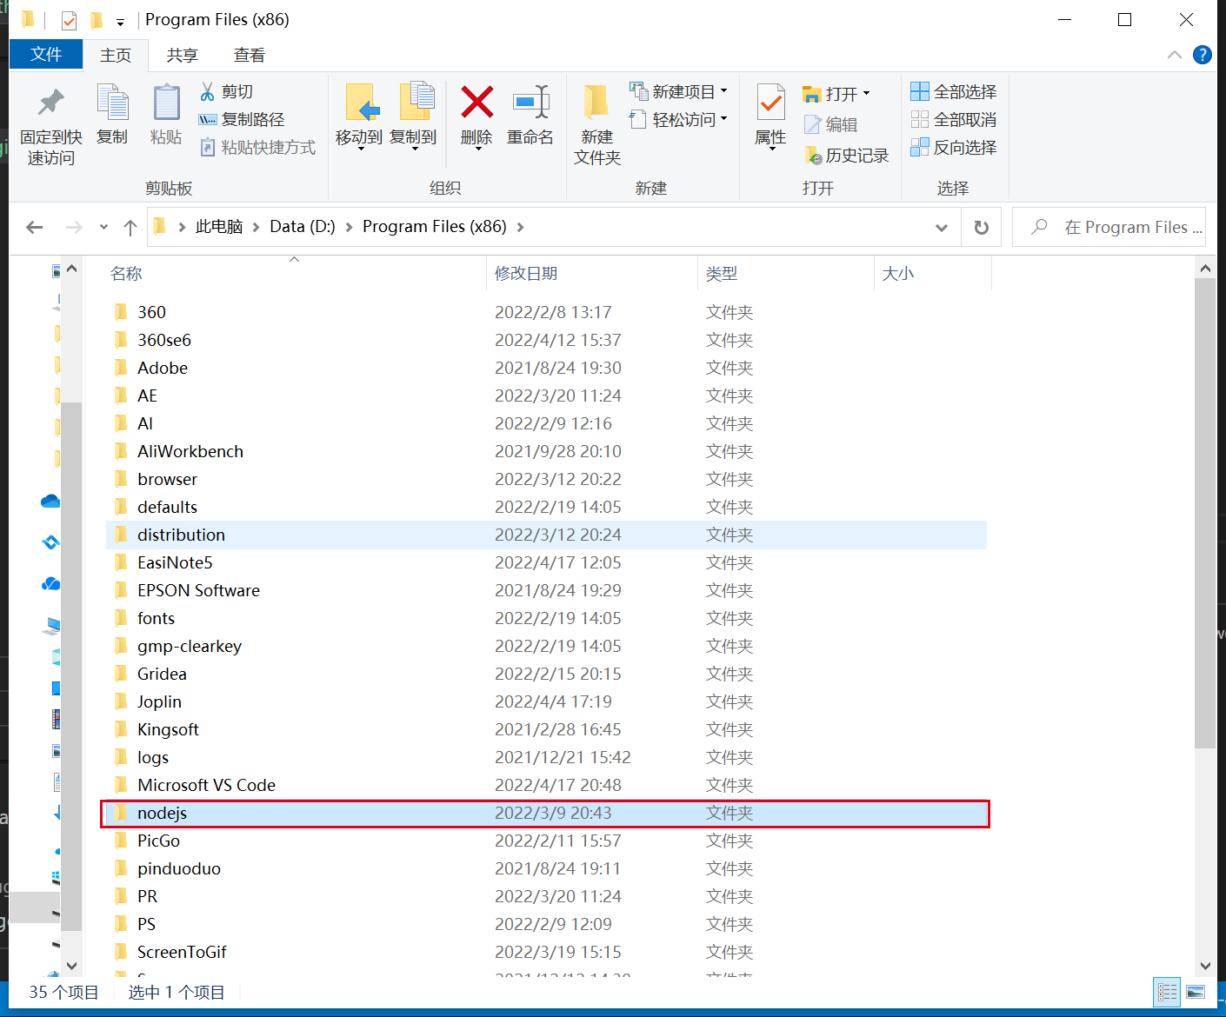
Task: Open the File (文件) tab
Action: (46, 54)
